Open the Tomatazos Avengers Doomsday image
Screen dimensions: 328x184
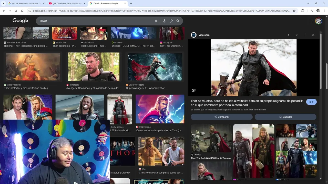click(x=94, y=67)
